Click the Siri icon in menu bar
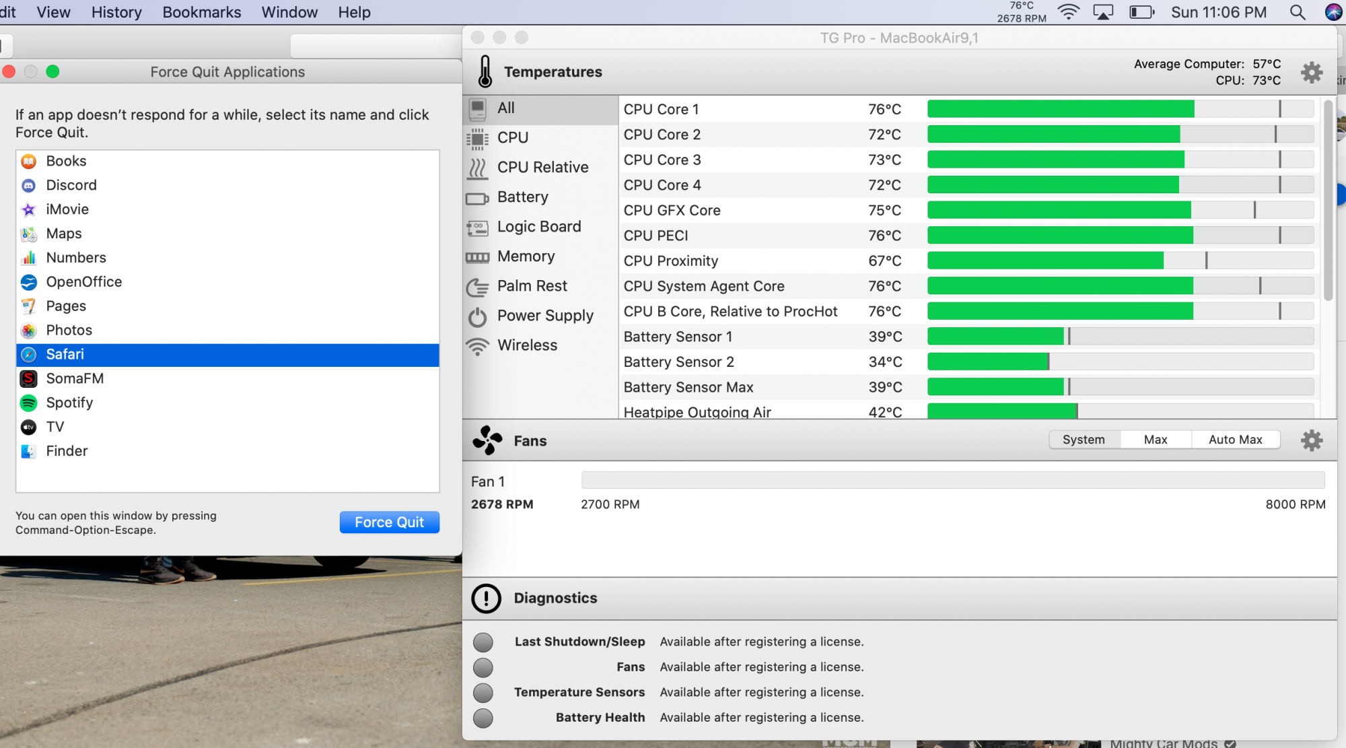This screenshot has width=1346, height=748. click(1333, 12)
